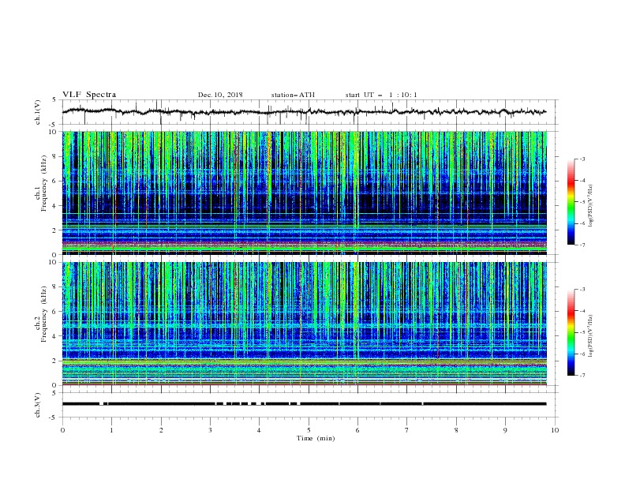Click the "-7" tick on ch.2 color scale

[x=582, y=376]
